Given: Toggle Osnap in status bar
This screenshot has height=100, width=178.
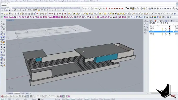Looking at the screenshot, I should (73, 99).
